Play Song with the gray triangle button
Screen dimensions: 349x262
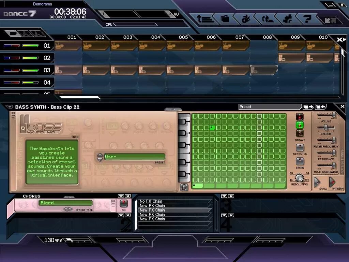coord(317,182)
